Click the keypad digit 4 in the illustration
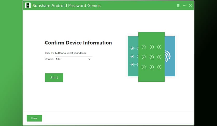 pyautogui.click(x=144, y=57)
